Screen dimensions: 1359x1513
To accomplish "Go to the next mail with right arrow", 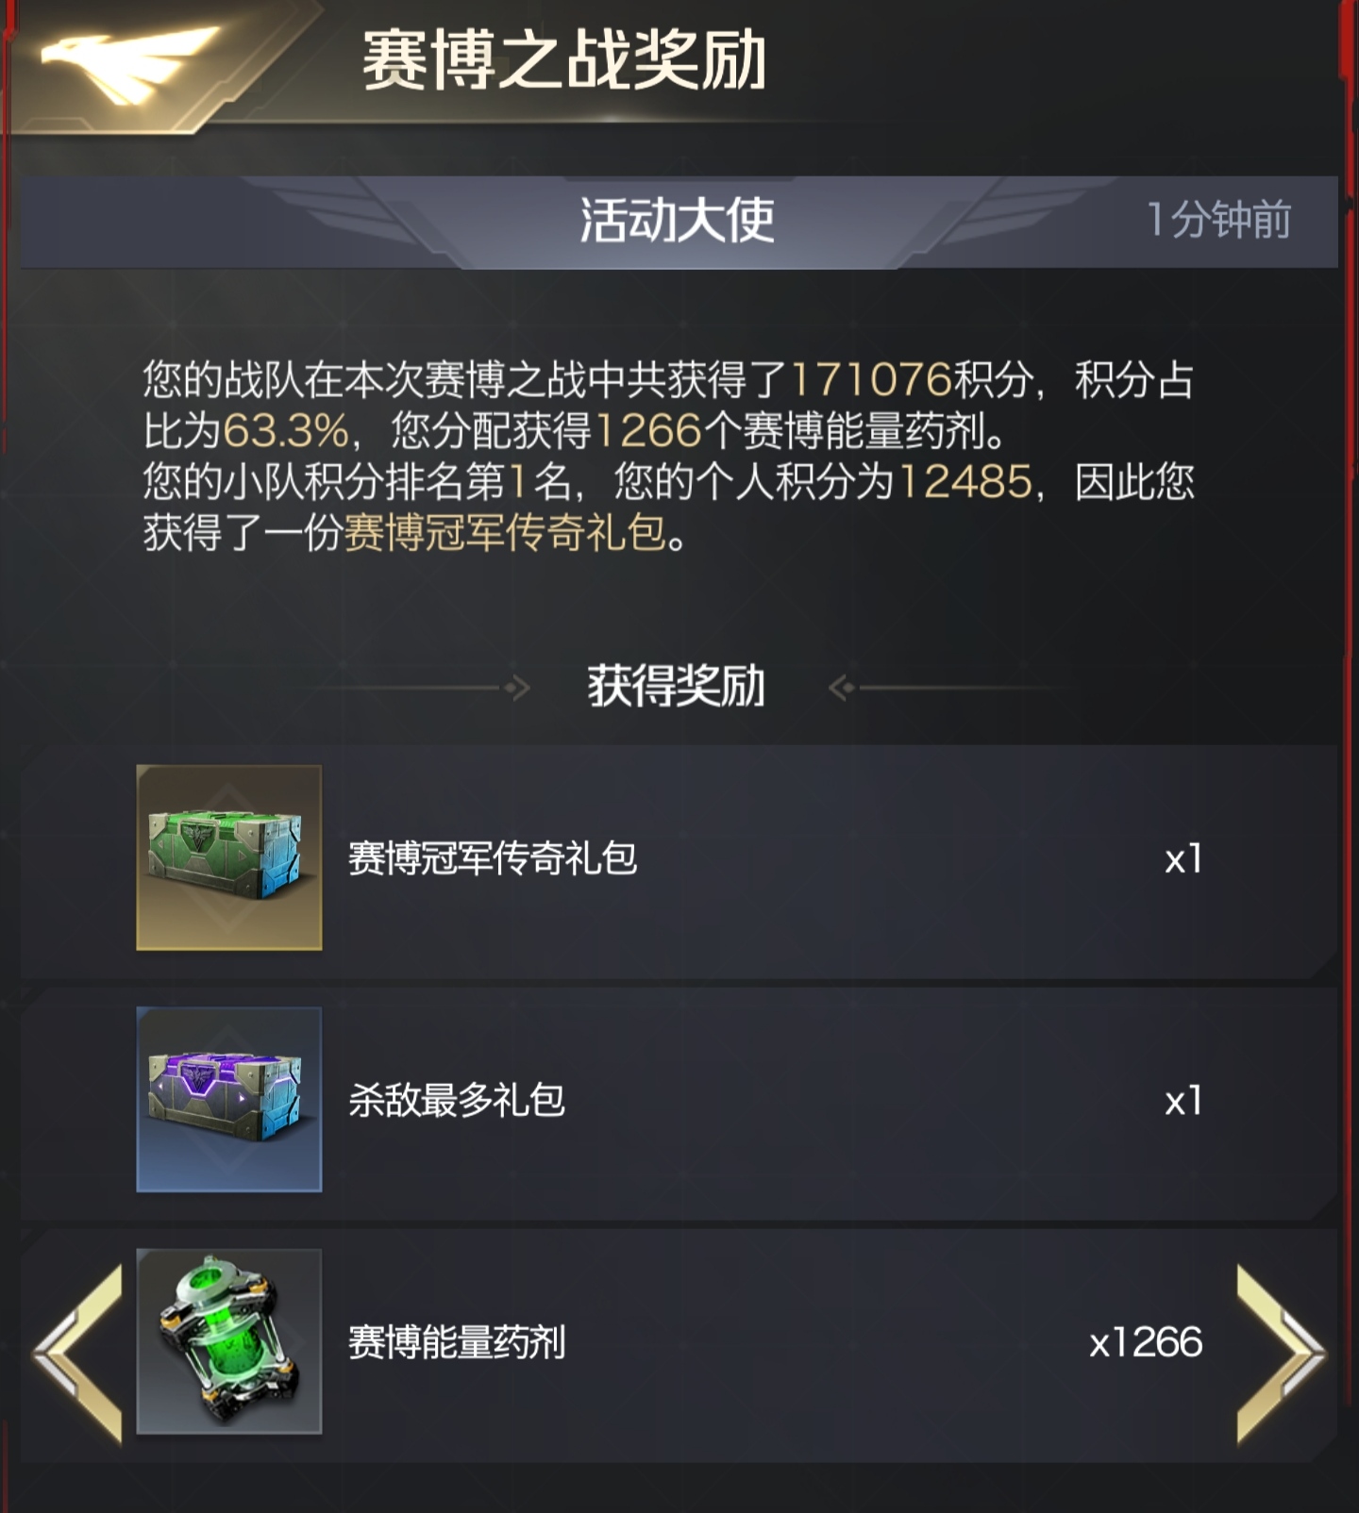I will coord(1281,1354).
